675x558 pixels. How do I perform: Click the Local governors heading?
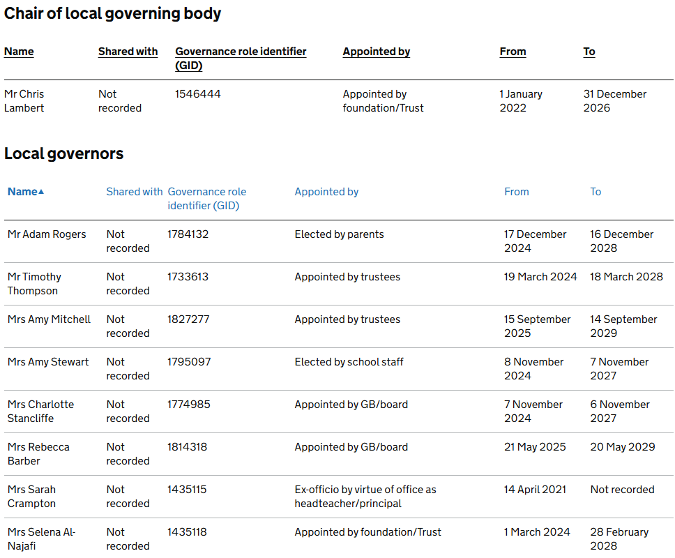click(x=63, y=154)
